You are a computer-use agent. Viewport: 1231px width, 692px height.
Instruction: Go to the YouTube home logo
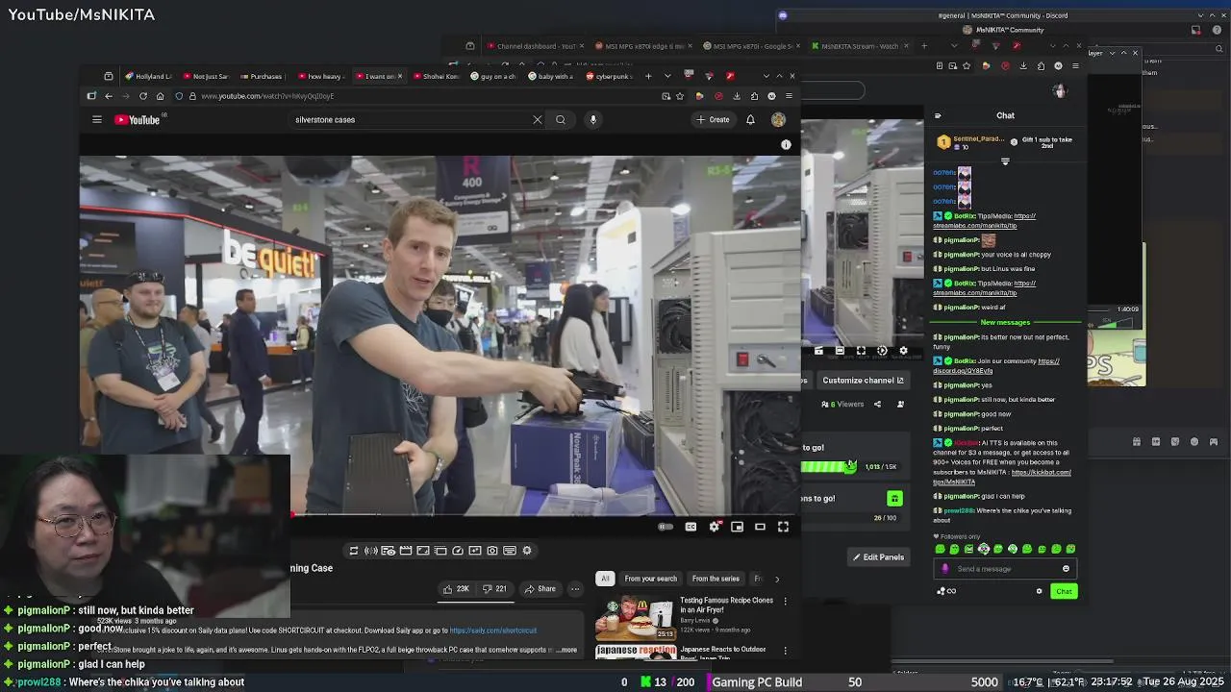tap(138, 120)
